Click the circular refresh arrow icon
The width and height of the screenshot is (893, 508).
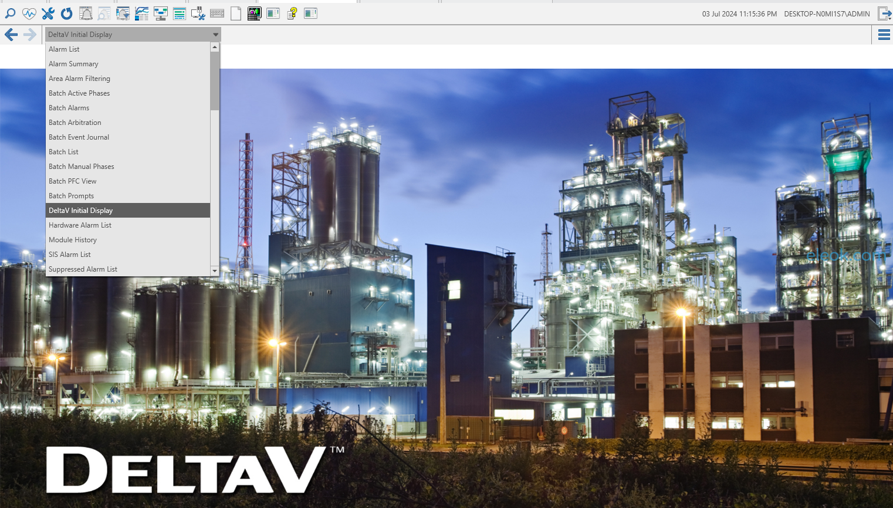[x=66, y=13]
